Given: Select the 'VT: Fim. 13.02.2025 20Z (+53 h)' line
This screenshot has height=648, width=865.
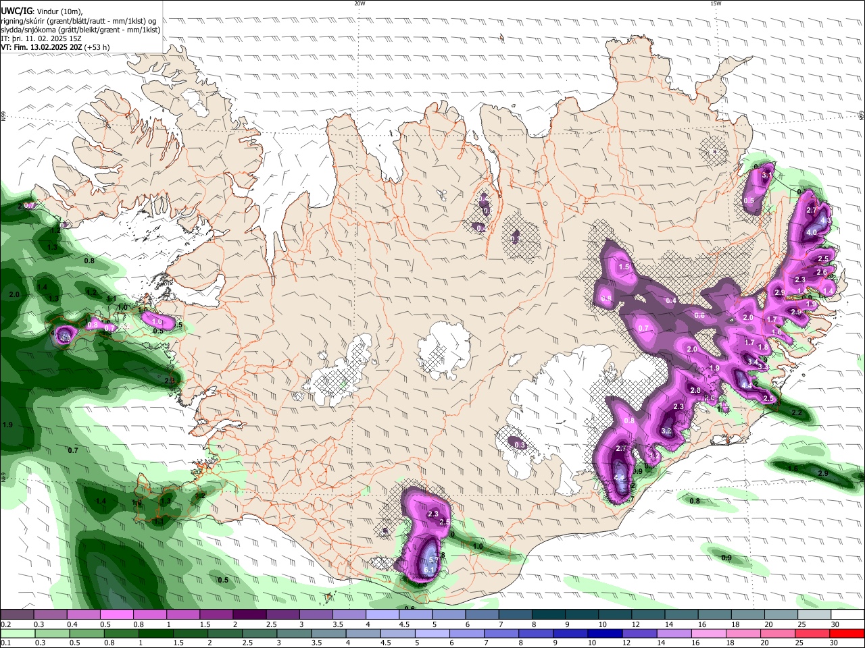Looking at the screenshot, I should click(55, 47).
